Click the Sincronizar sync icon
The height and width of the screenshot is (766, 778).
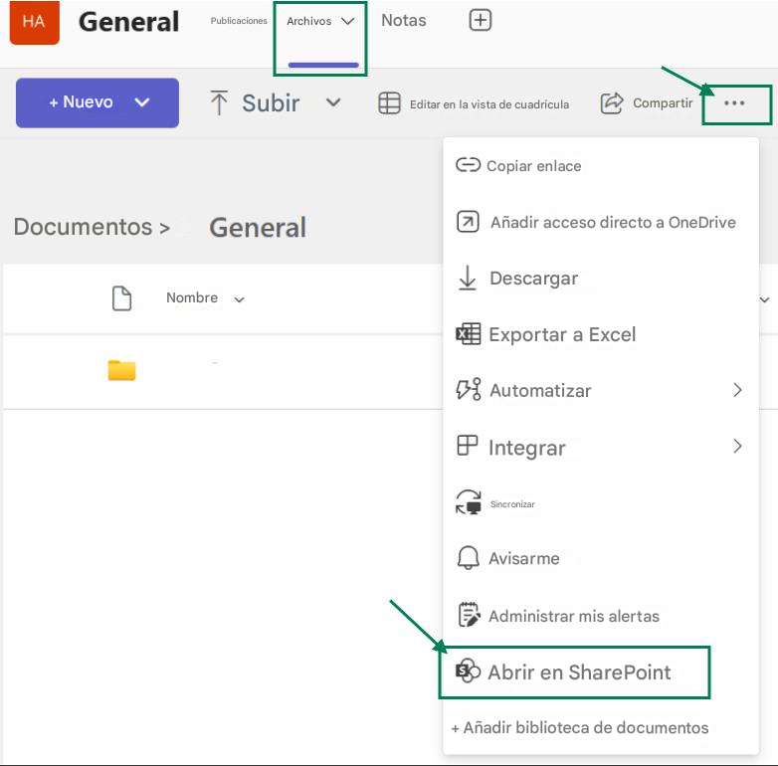pos(468,502)
